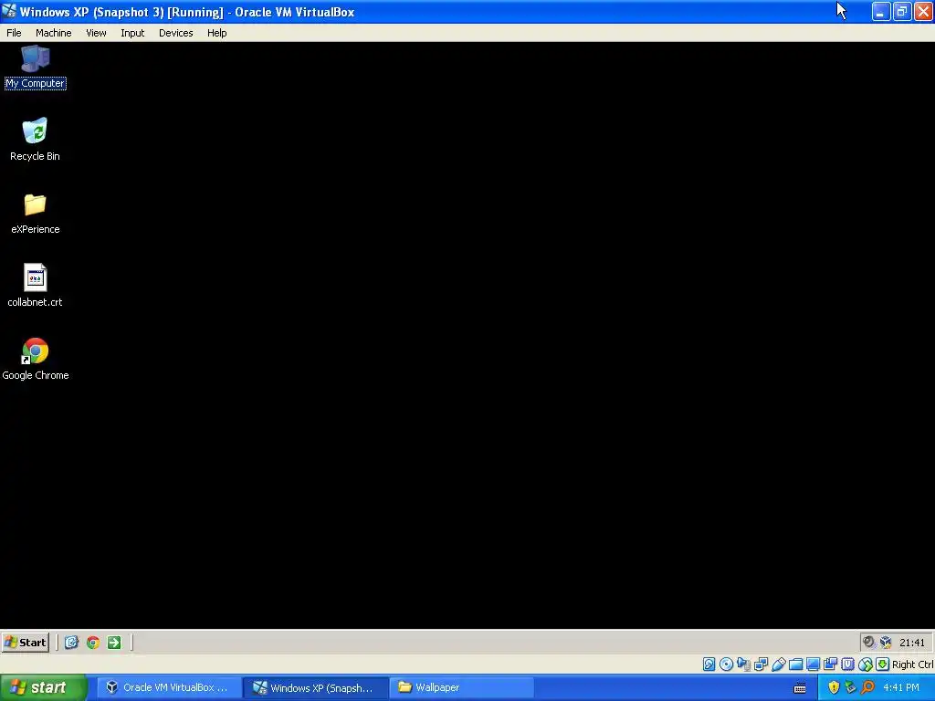The height and width of the screenshot is (701, 935).
Task: Click the on-screen keyboard taskbar icon
Action: coord(800,688)
